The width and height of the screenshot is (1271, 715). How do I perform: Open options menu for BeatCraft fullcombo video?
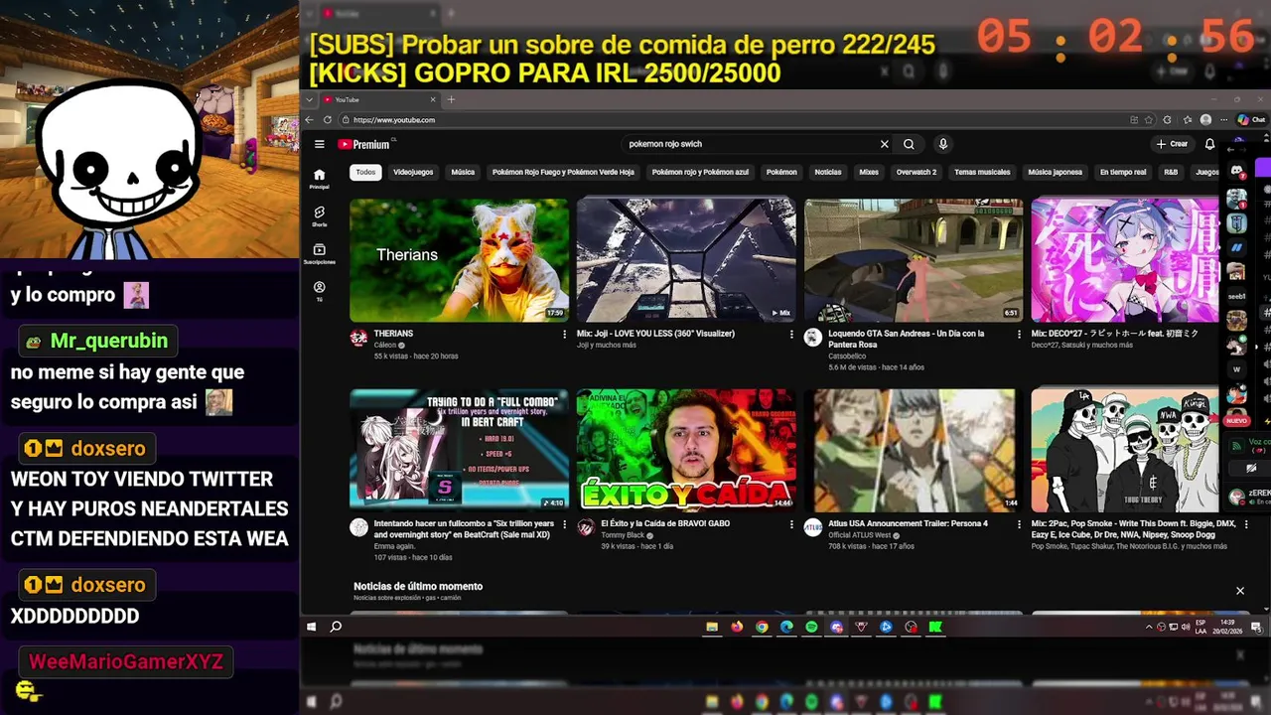565,524
